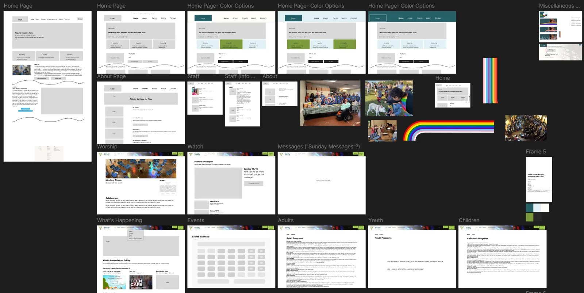Image resolution: width=584 pixels, height=293 pixels.
Task: Select the 'About Page' frame label
Action: [111, 76]
